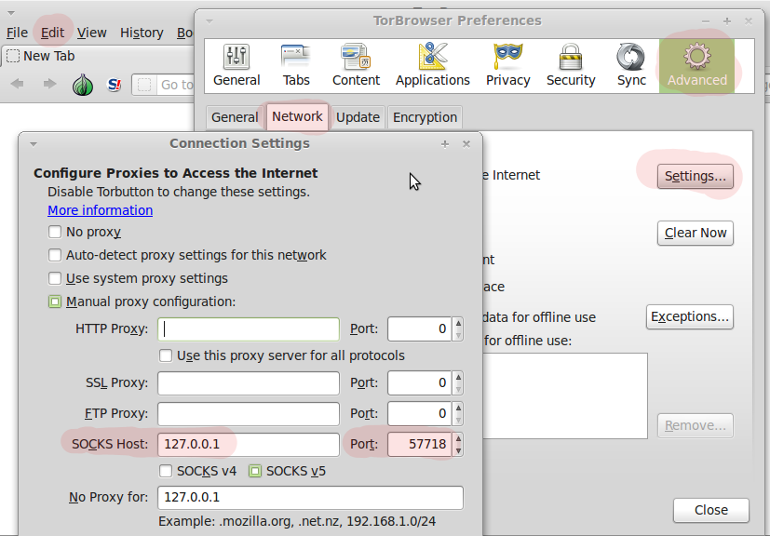Screen dimensions: 770x536
Task: Click the SOCKS port field showing 57718
Action: tap(420, 444)
